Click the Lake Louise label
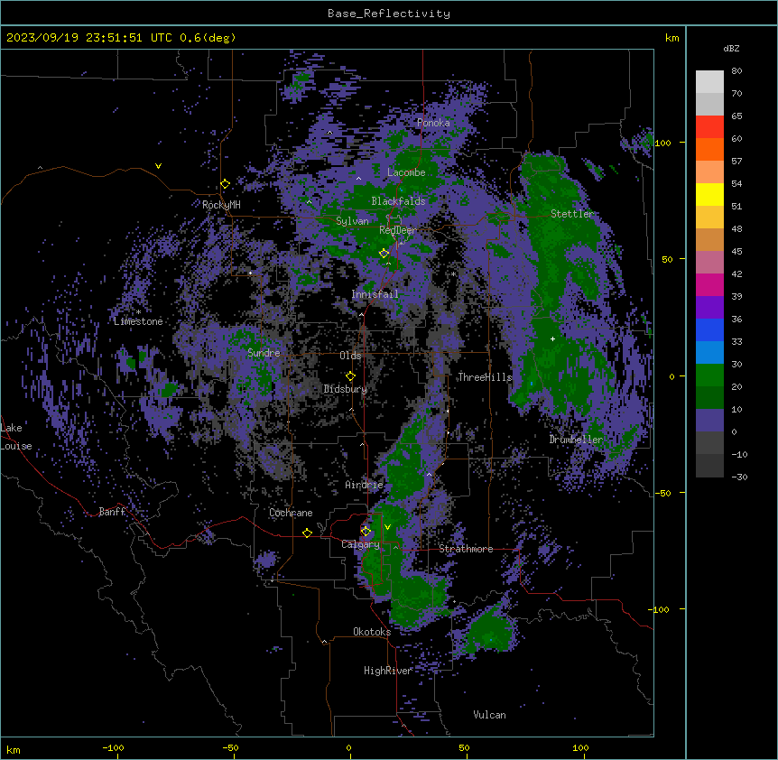Screen dimensions: 778x760 [x=16, y=437]
